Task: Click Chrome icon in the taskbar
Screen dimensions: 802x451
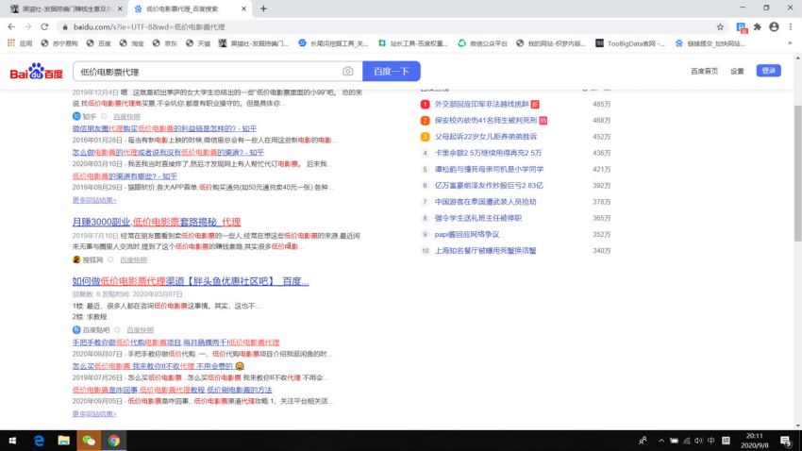Action: click(113, 441)
